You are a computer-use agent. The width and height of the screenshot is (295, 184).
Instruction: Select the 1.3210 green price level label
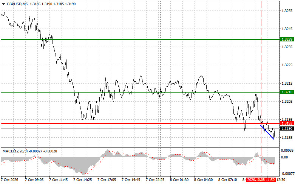(x=287, y=92)
